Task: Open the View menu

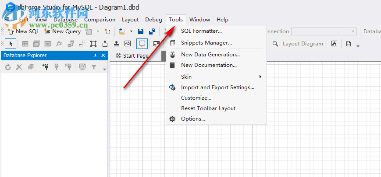Action: point(41,20)
